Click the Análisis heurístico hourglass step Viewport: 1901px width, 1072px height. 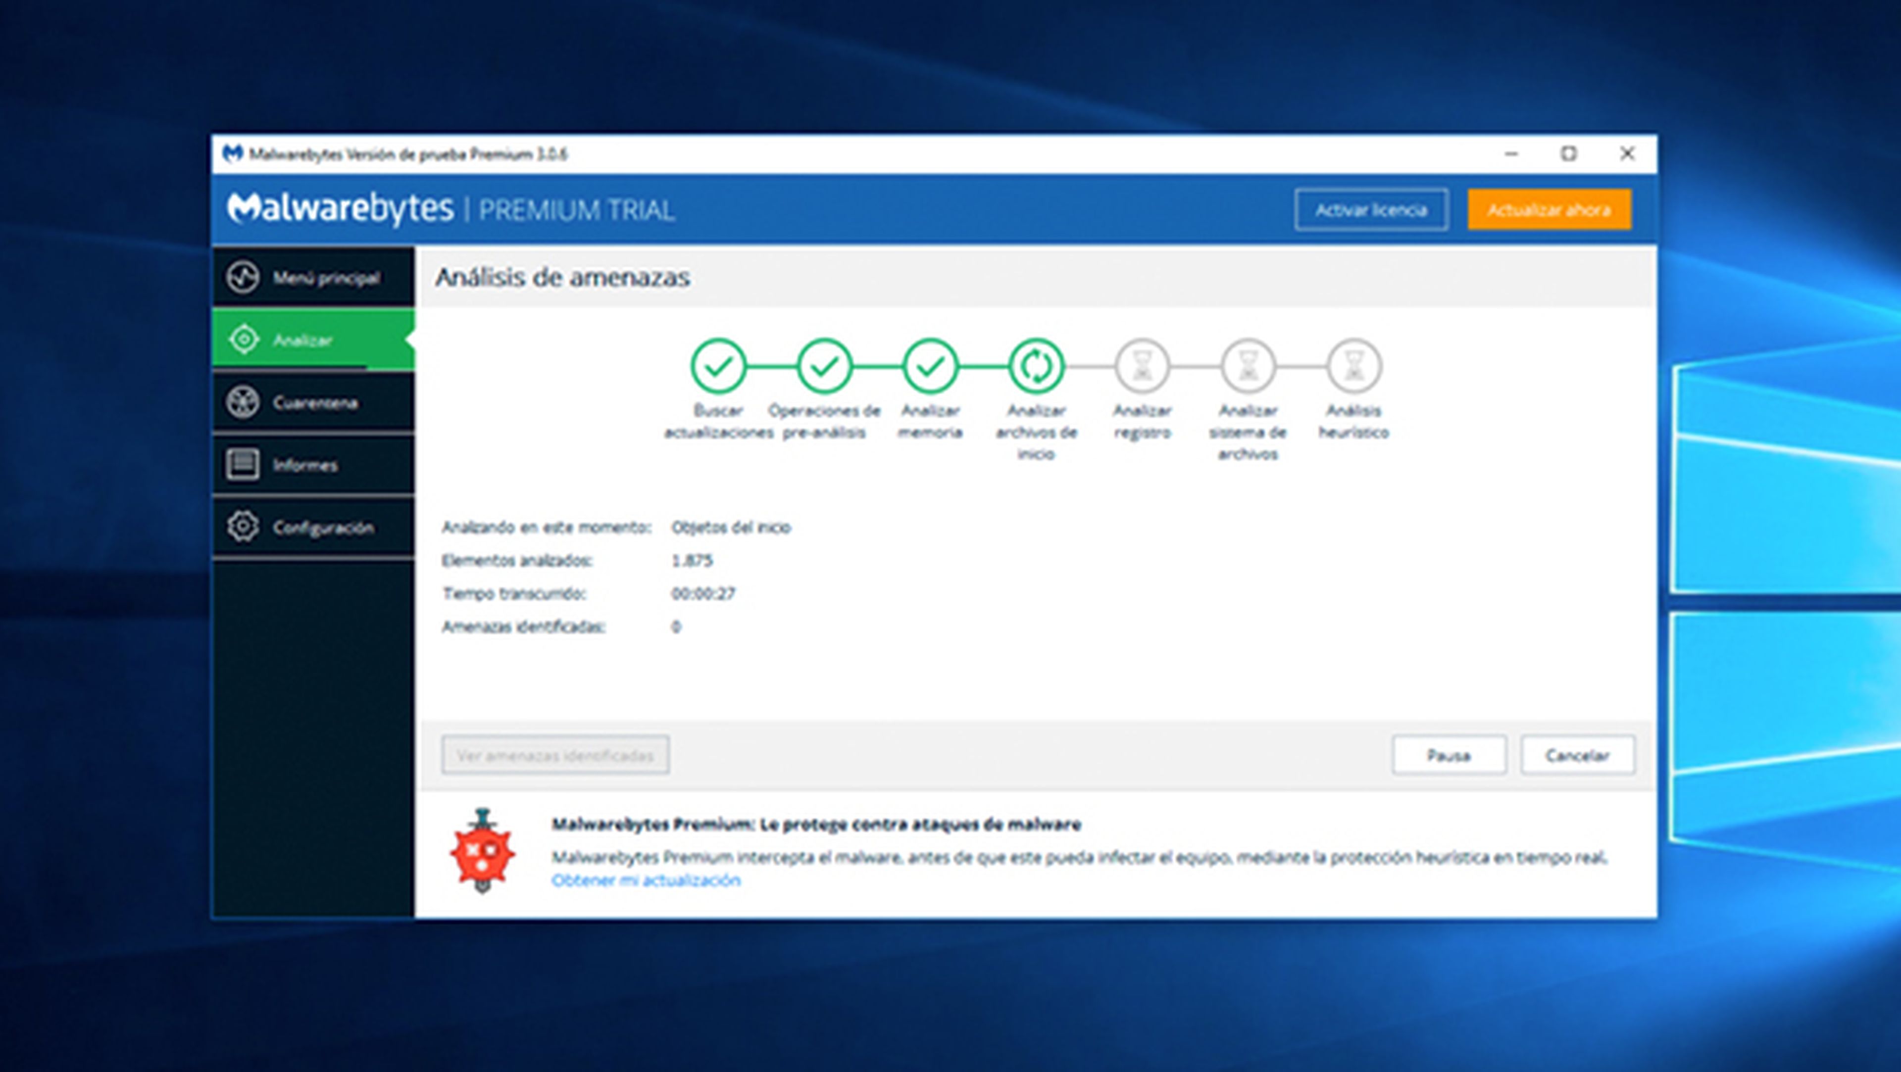[x=1354, y=366]
